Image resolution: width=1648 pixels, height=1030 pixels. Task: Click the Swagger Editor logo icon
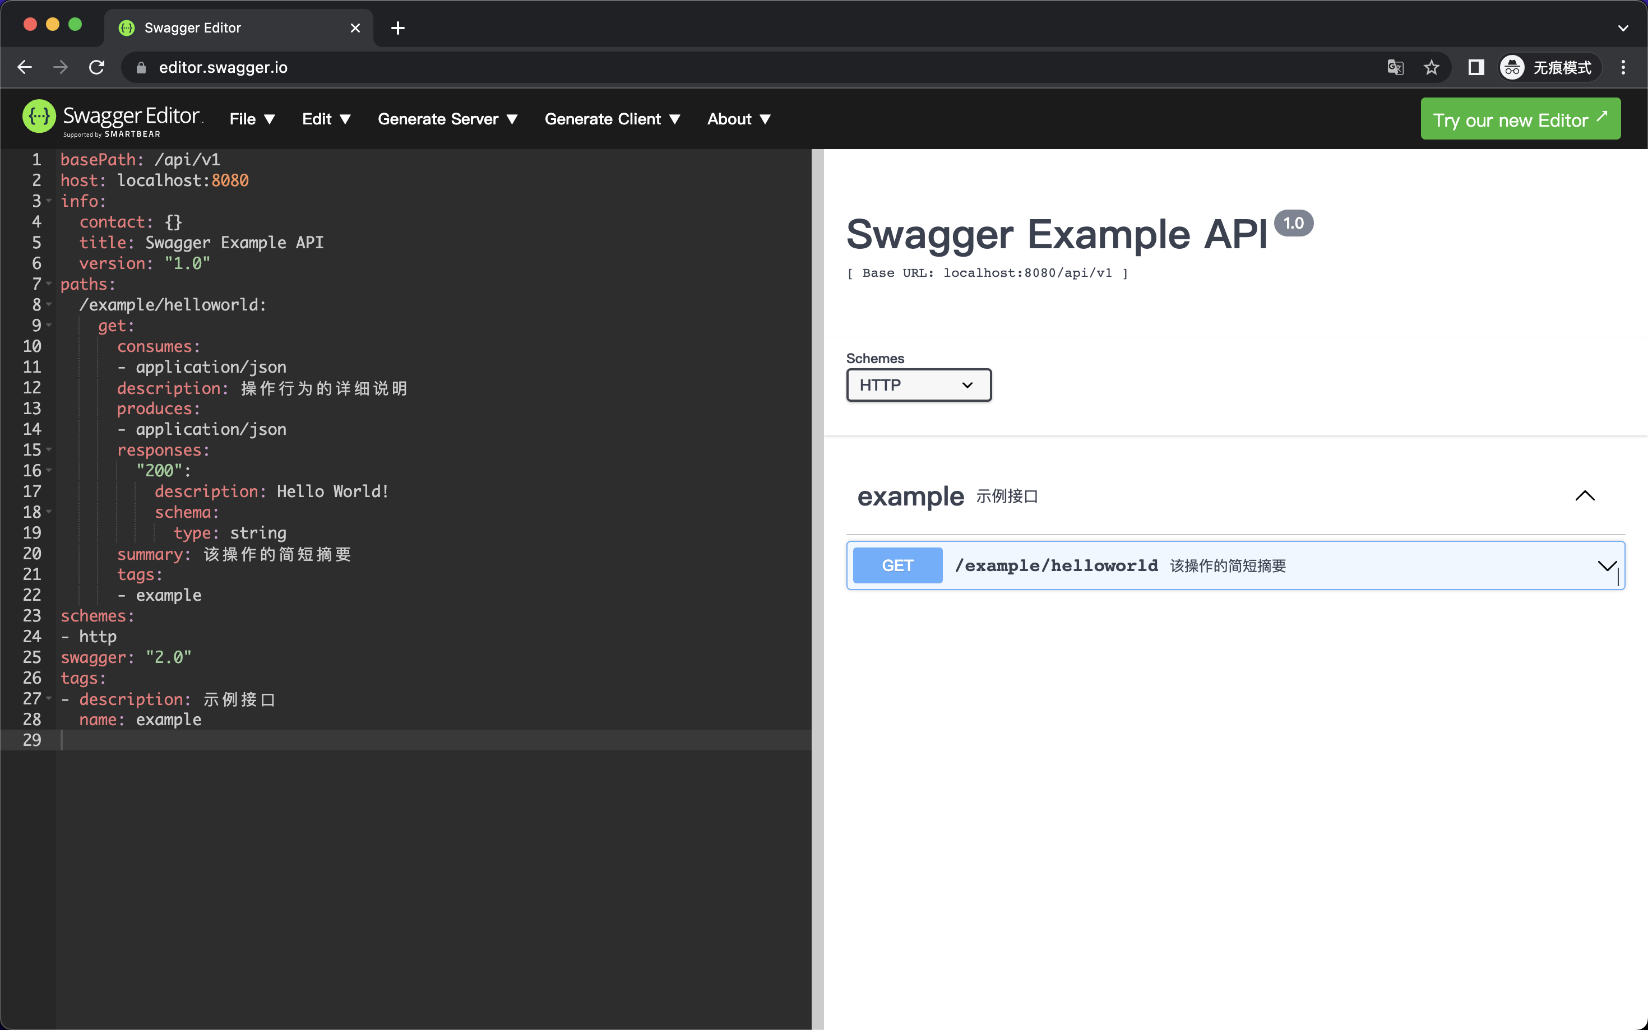[x=39, y=117]
